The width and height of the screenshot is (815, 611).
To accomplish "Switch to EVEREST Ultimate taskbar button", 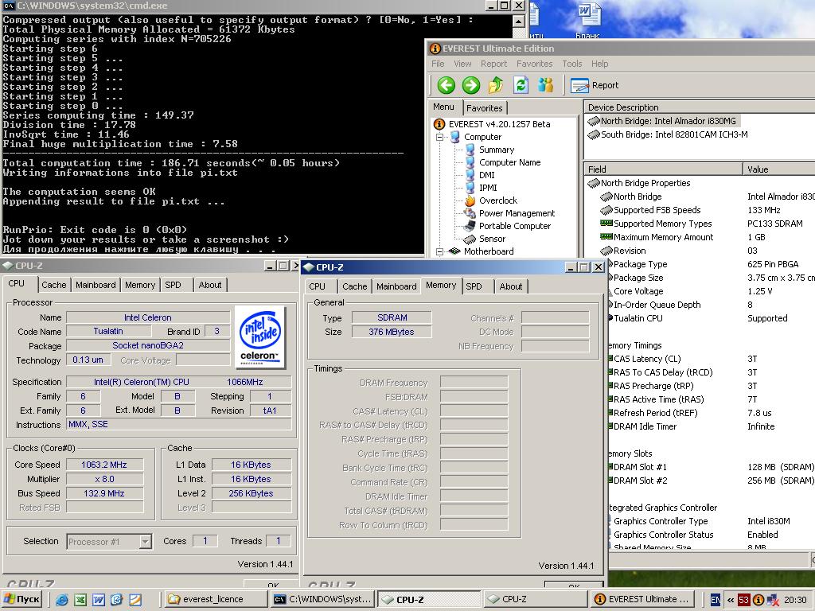I will (642, 600).
